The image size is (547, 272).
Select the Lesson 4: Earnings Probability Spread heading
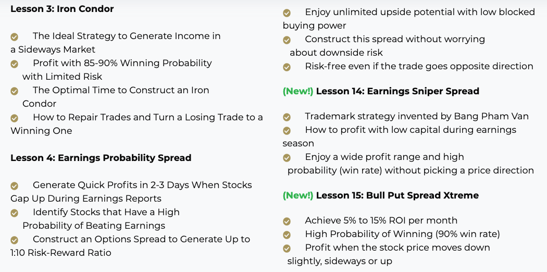[101, 157]
